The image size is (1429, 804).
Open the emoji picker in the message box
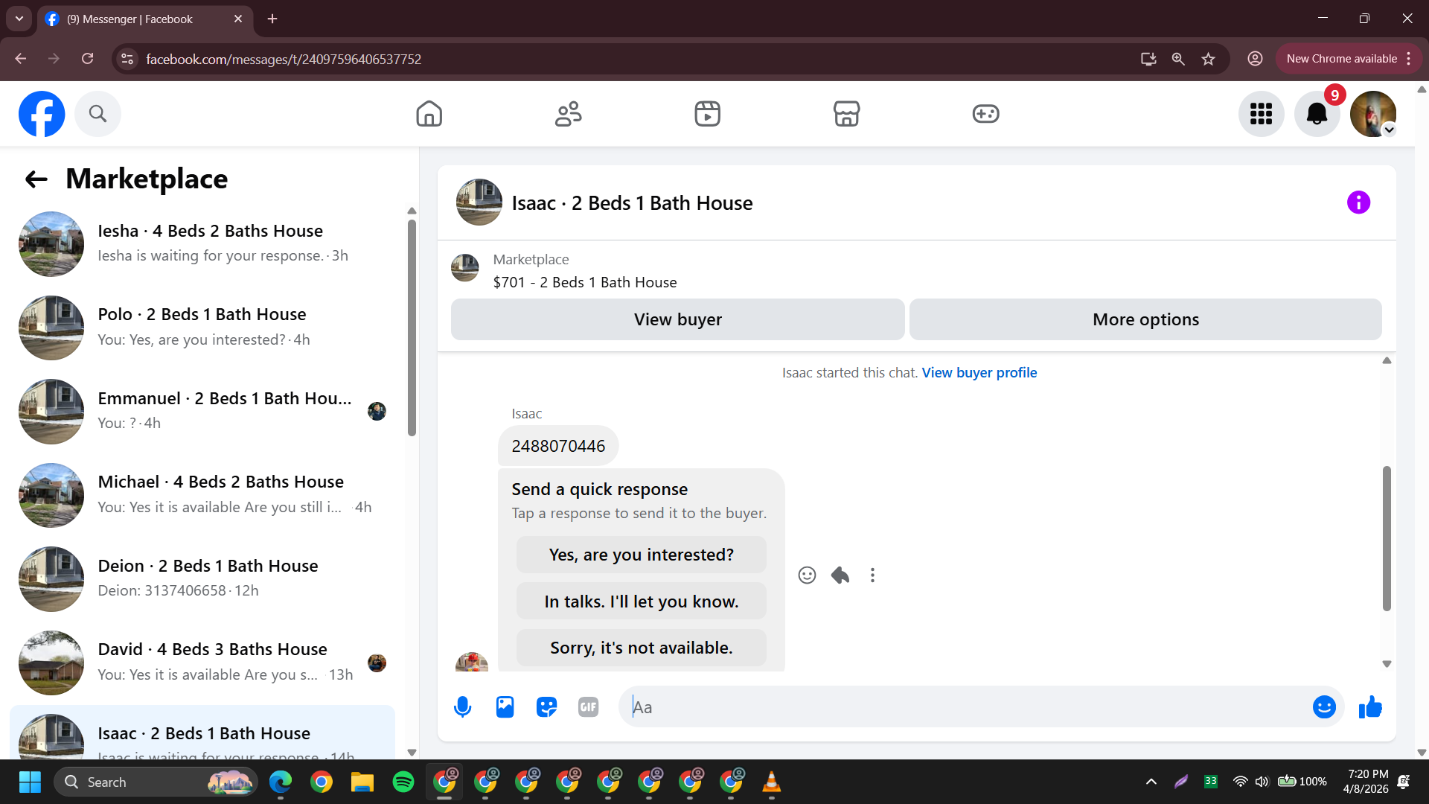point(1323,707)
